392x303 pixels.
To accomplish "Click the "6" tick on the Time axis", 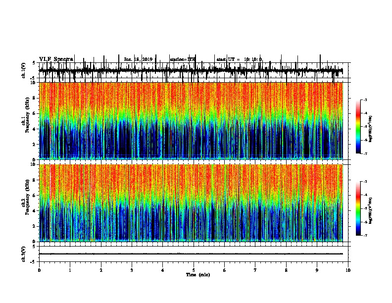I will click(225, 270).
